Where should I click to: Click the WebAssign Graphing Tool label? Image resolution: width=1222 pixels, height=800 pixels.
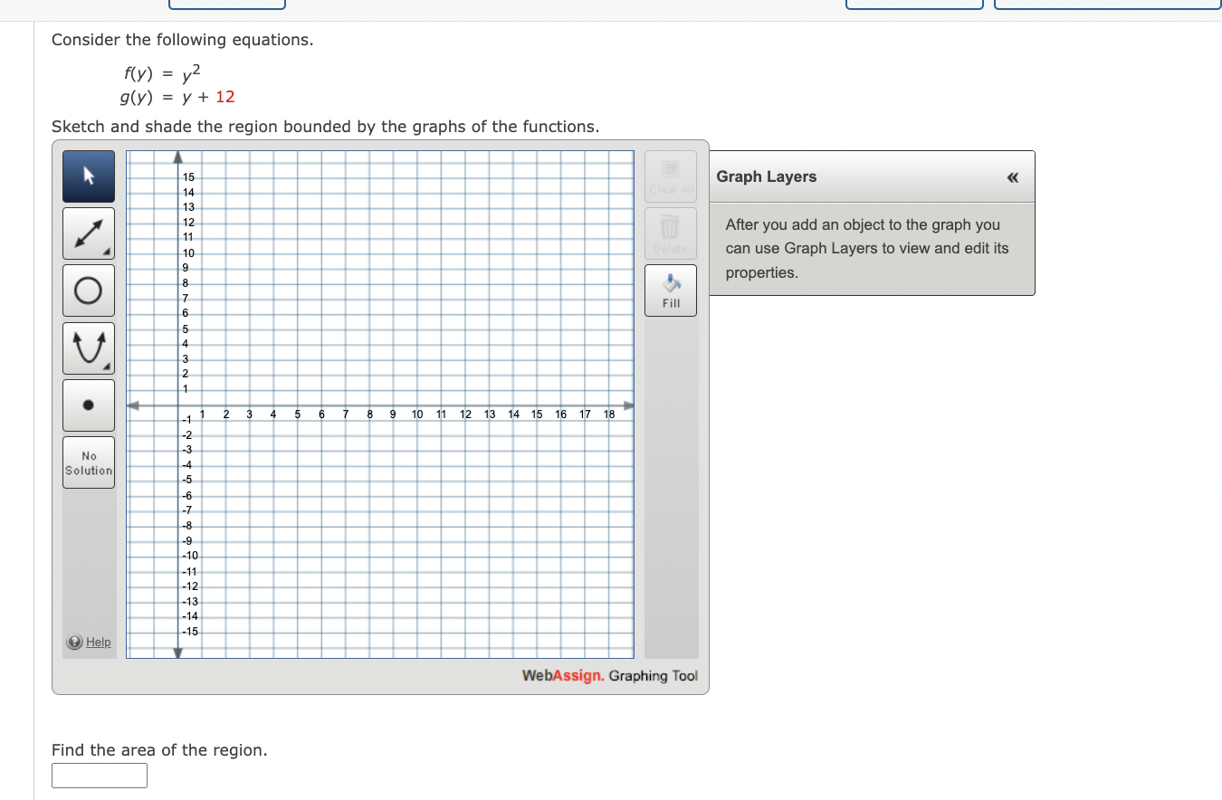tap(608, 675)
